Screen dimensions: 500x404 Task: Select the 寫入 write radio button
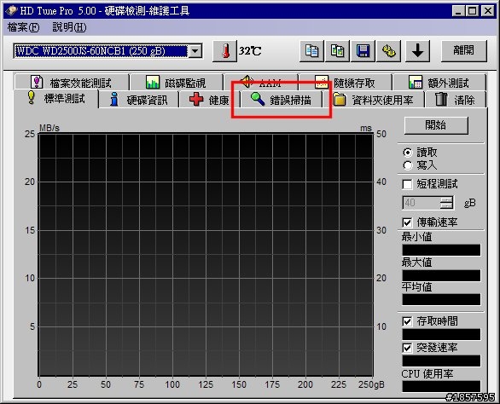tap(408, 165)
